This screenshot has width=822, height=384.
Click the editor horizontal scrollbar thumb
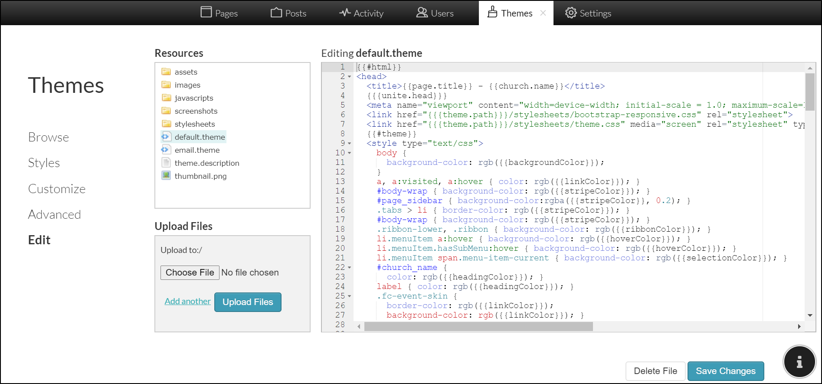point(478,327)
